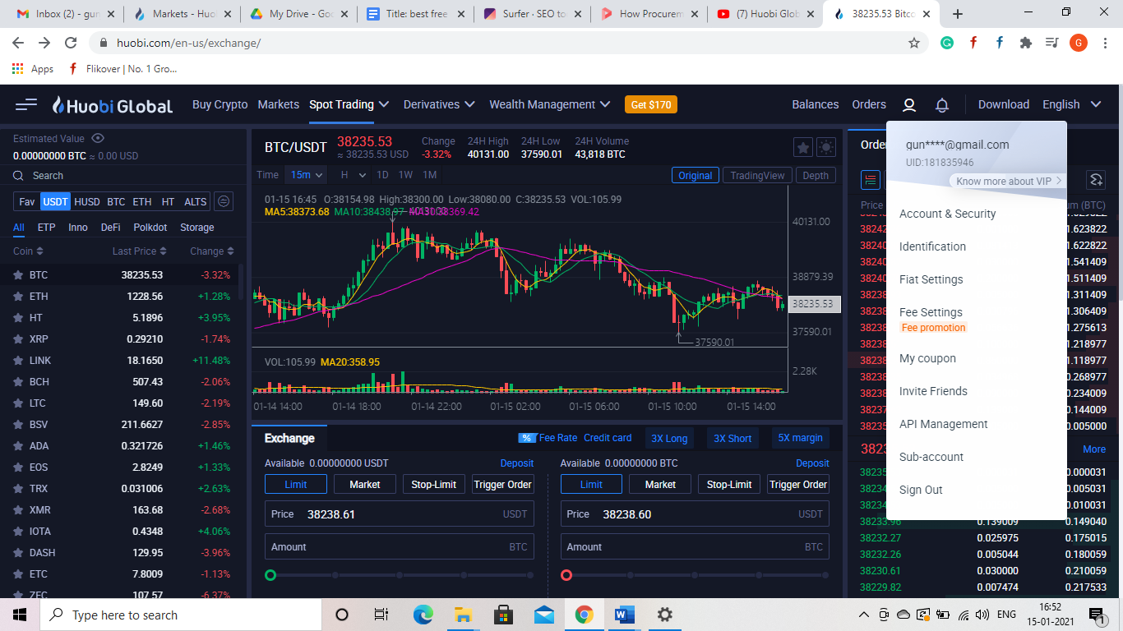1123x631 pixels.
Task: Open the Chrome extensions puzzle icon
Action: (x=1025, y=43)
